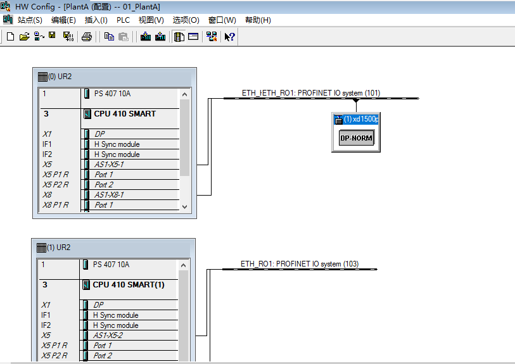Select the DP-NORM device button
The height and width of the screenshot is (364, 515).
click(356, 139)
